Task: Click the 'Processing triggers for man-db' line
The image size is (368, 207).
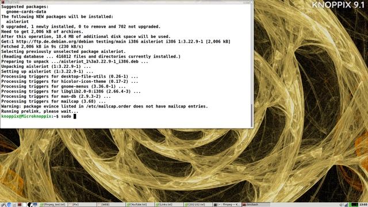Action: [x=56, y=96]
